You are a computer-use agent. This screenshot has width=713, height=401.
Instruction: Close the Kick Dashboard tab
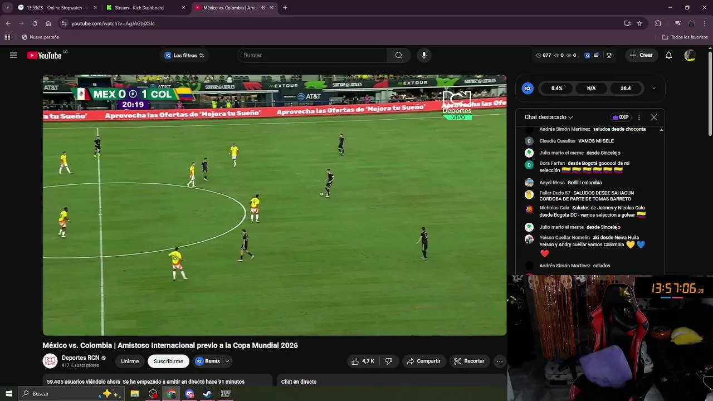pos(183,8)
